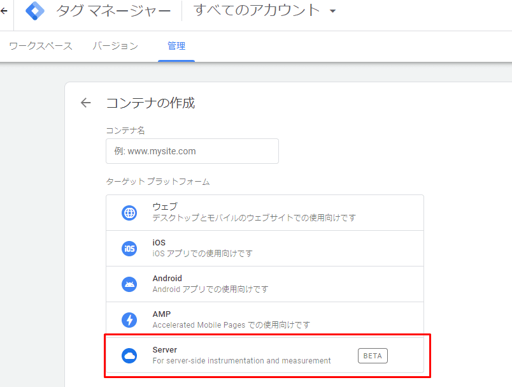Switch to the ワークスペース tab
Screen dimensions: 512x387
tap(41, 46)
